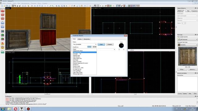Click the angle dial control
Viewport: 198px width, 111px height.
click(121, 46)
